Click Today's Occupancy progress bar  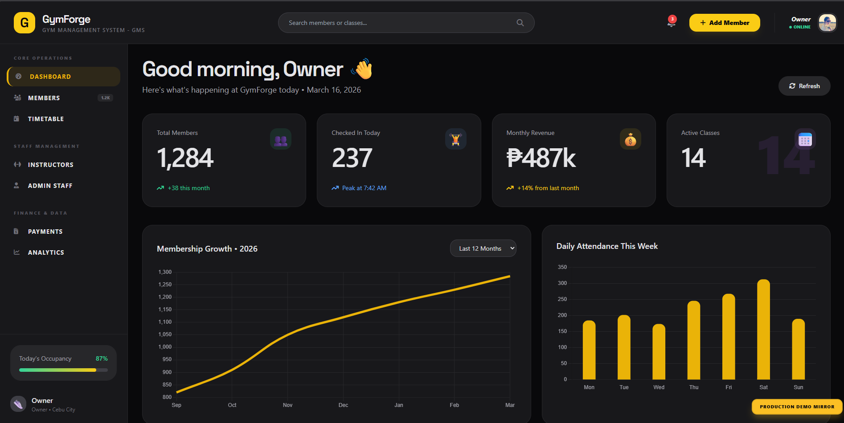[63, 370]
